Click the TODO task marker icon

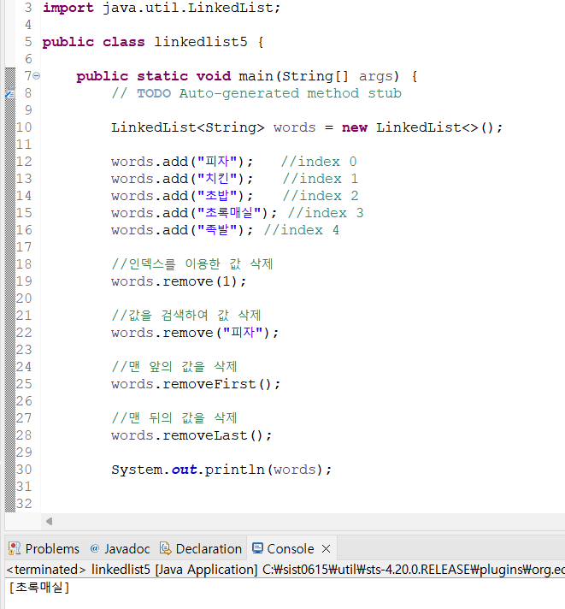[10, 93]
